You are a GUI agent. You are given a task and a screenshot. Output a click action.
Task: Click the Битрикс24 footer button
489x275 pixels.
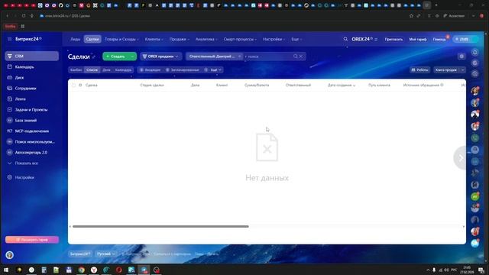80,254
